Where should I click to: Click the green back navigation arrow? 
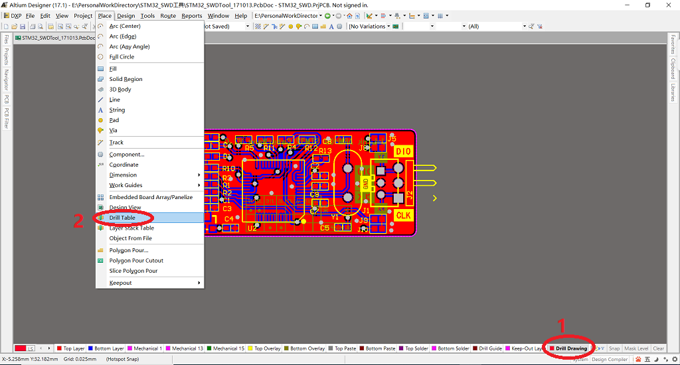click(x=327, y=16)
